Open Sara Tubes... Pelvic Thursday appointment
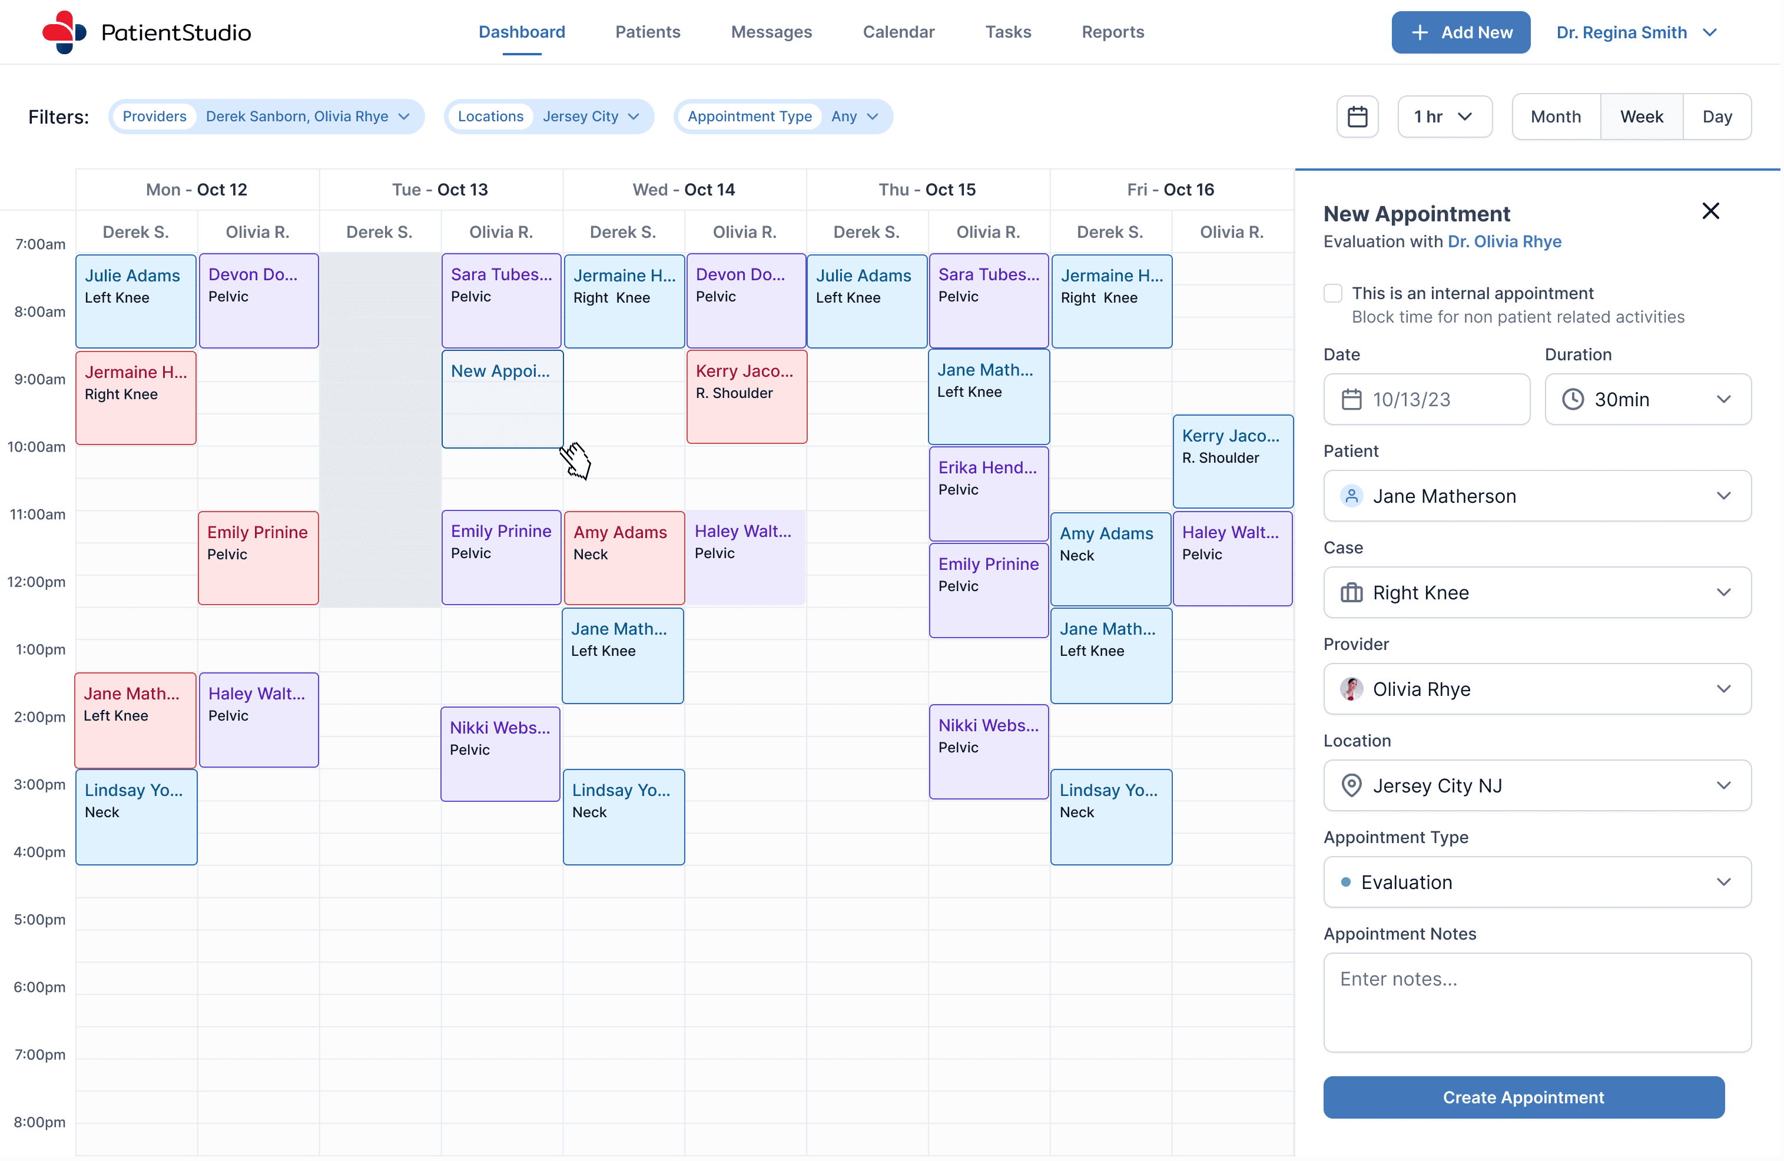Viewport: 1784px width, 1161px height. [x=989, y=301]
